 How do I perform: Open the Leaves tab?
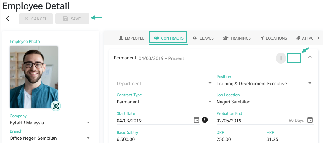(203, 38)
